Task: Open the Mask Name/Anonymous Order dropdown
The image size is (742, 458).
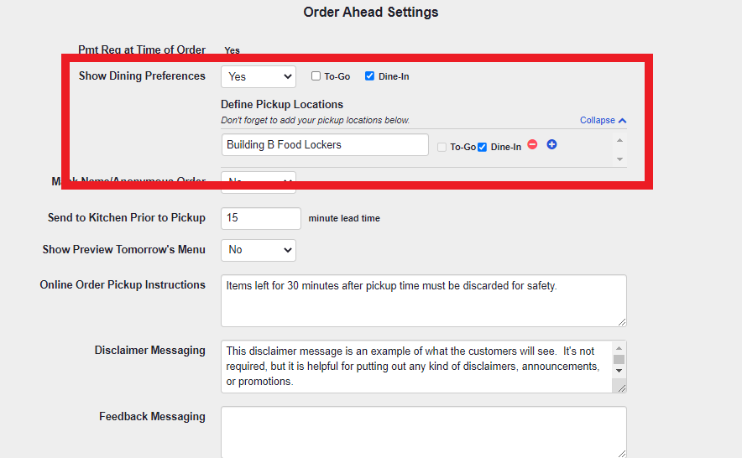Action: (x=259, y=181)
